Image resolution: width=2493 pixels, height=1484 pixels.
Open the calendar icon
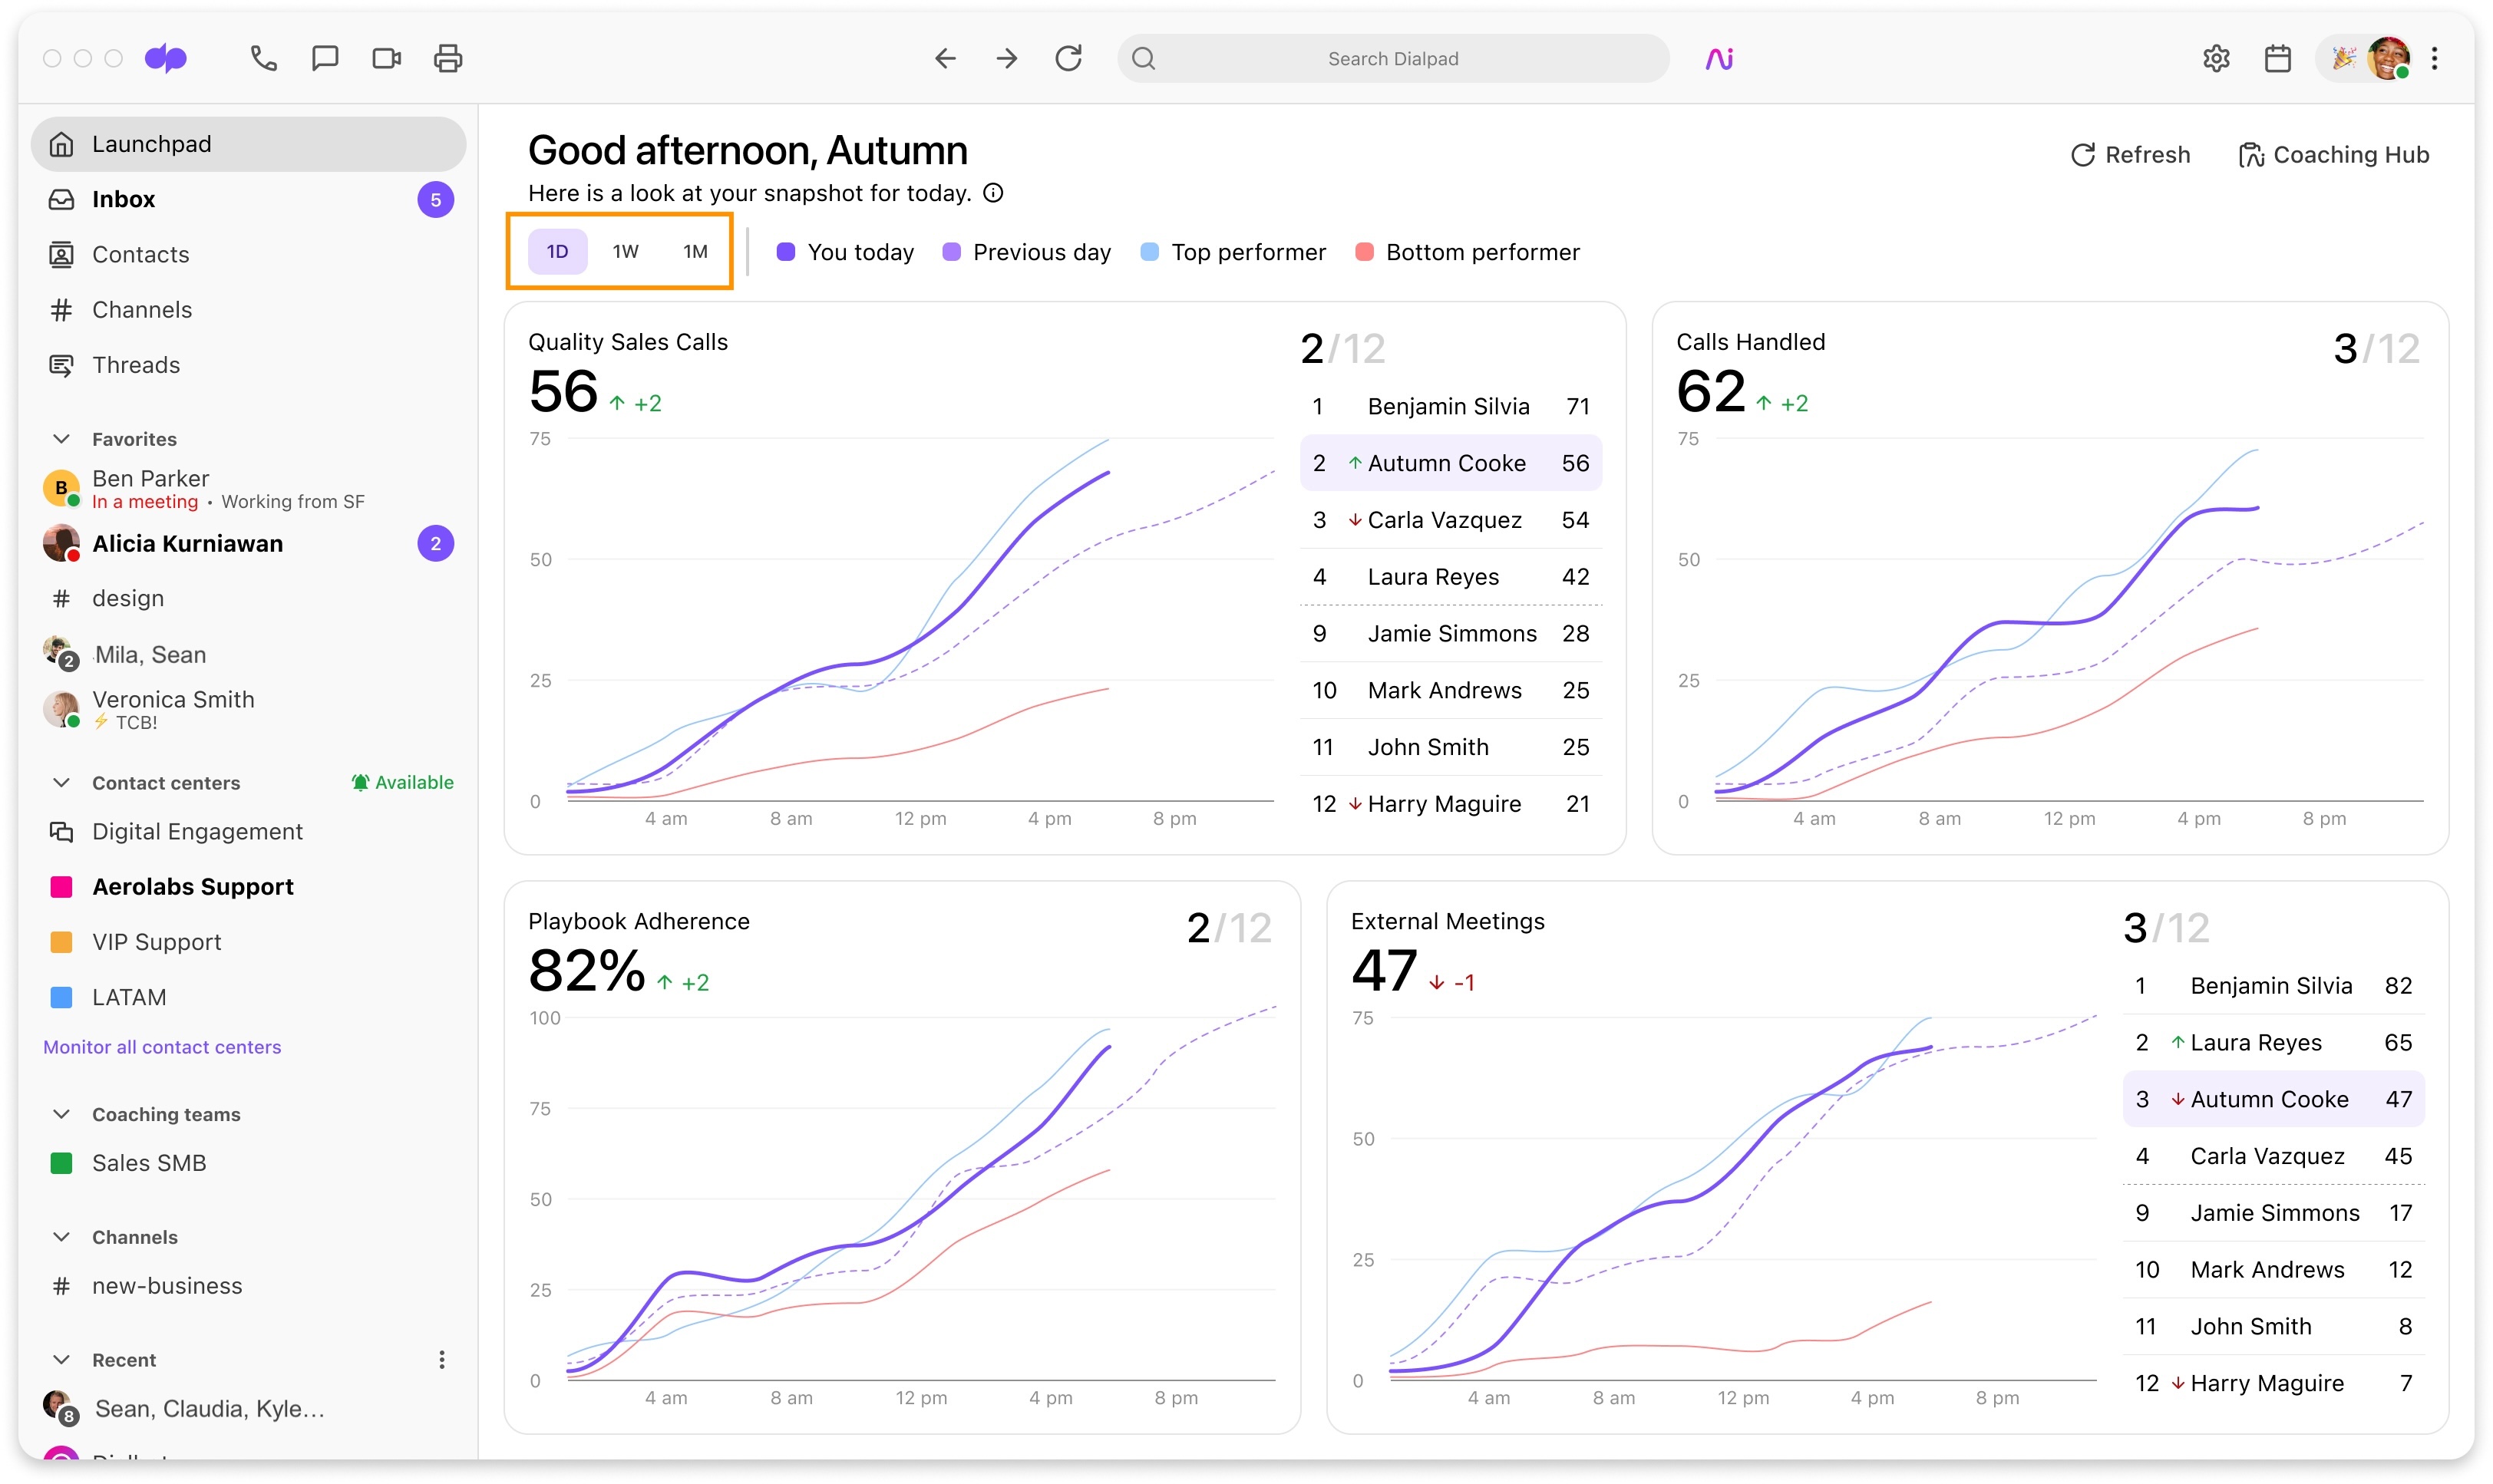(2278, 59)
